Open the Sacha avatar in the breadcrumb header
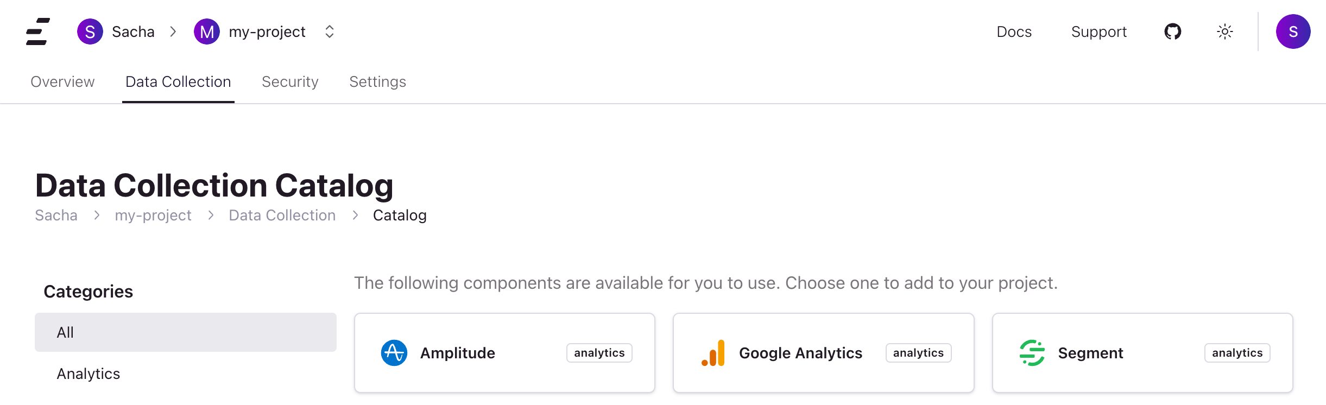1326x405 pixels. [x=90, y=31]
